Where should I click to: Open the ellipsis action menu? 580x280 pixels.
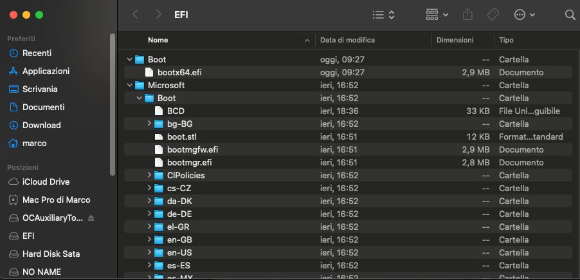[525, 14]
